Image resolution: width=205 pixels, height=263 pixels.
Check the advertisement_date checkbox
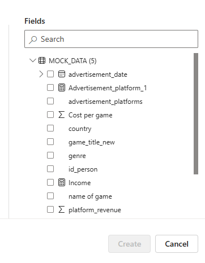point(50,74)
